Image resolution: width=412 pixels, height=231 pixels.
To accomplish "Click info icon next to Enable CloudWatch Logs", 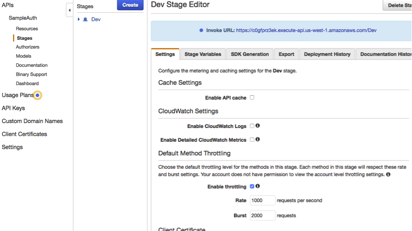I will coord(258,126).
